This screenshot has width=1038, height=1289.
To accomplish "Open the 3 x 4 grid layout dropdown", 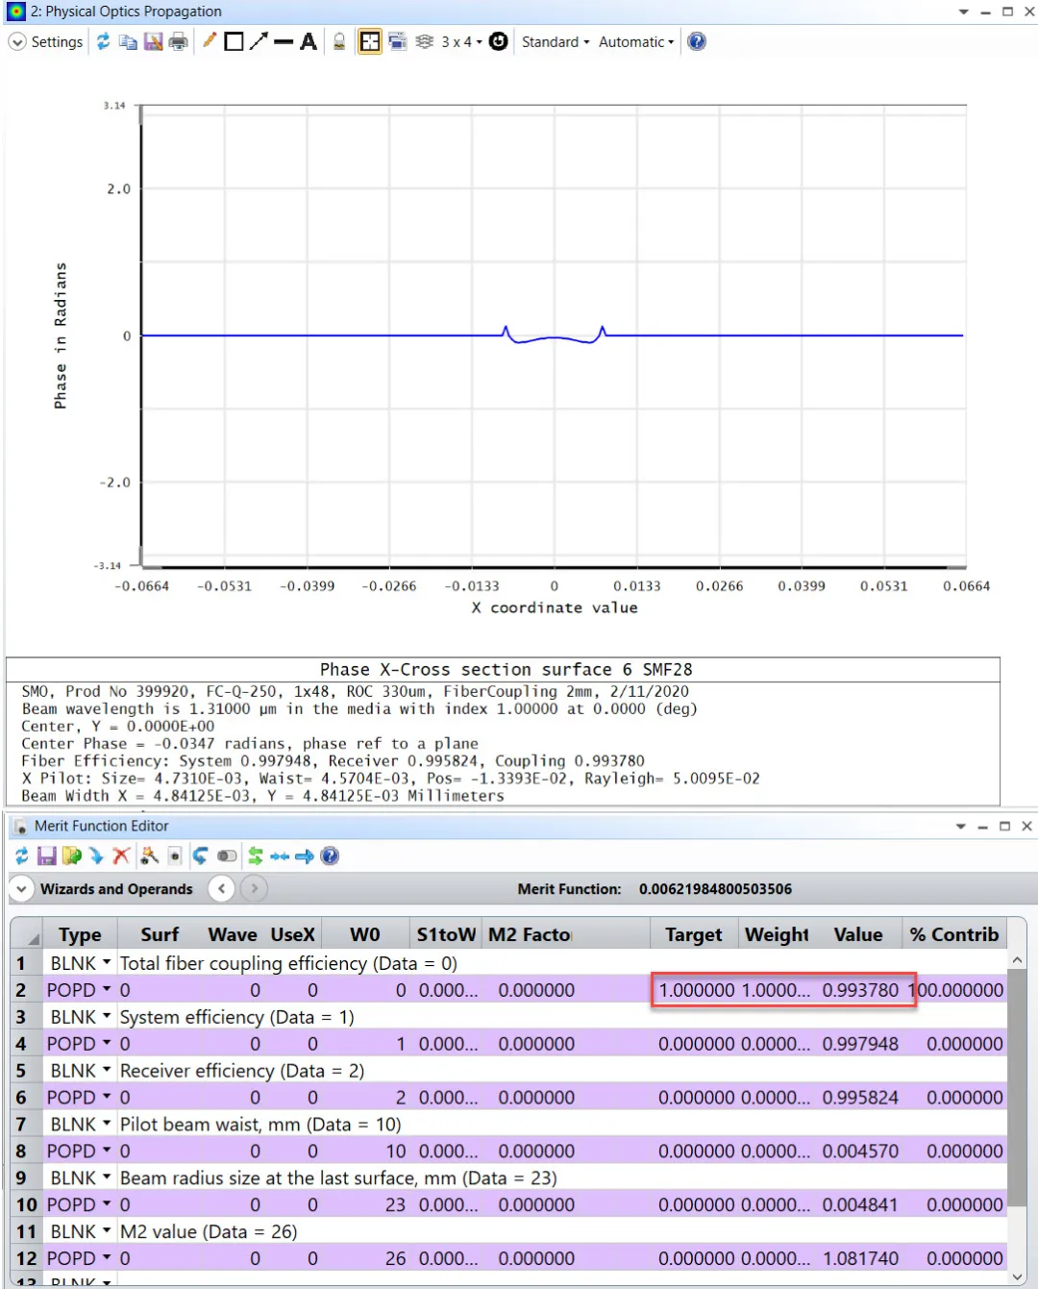I will 461,42.
